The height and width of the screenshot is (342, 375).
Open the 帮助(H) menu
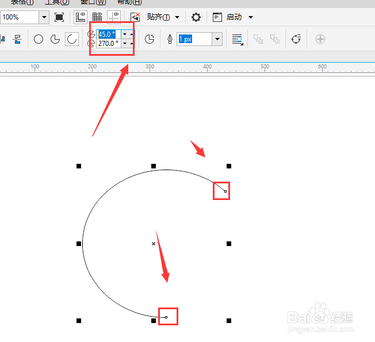[129, 2]
